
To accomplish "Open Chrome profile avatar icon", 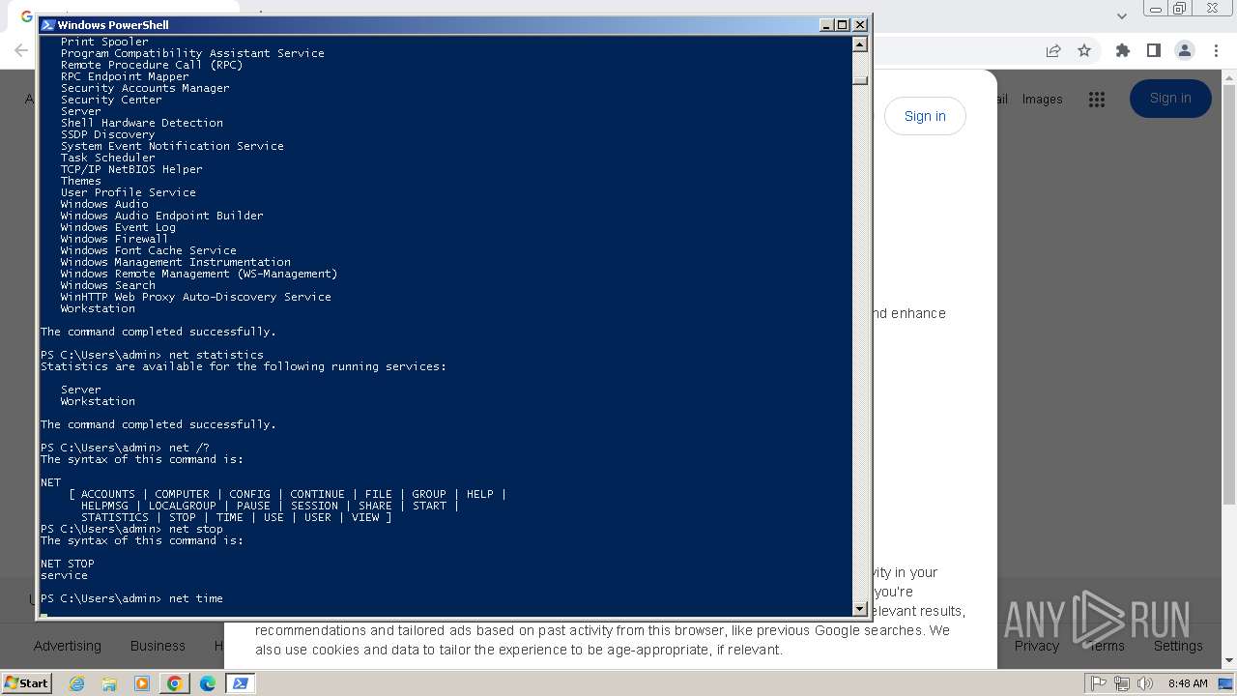I will pos(1185,50).
